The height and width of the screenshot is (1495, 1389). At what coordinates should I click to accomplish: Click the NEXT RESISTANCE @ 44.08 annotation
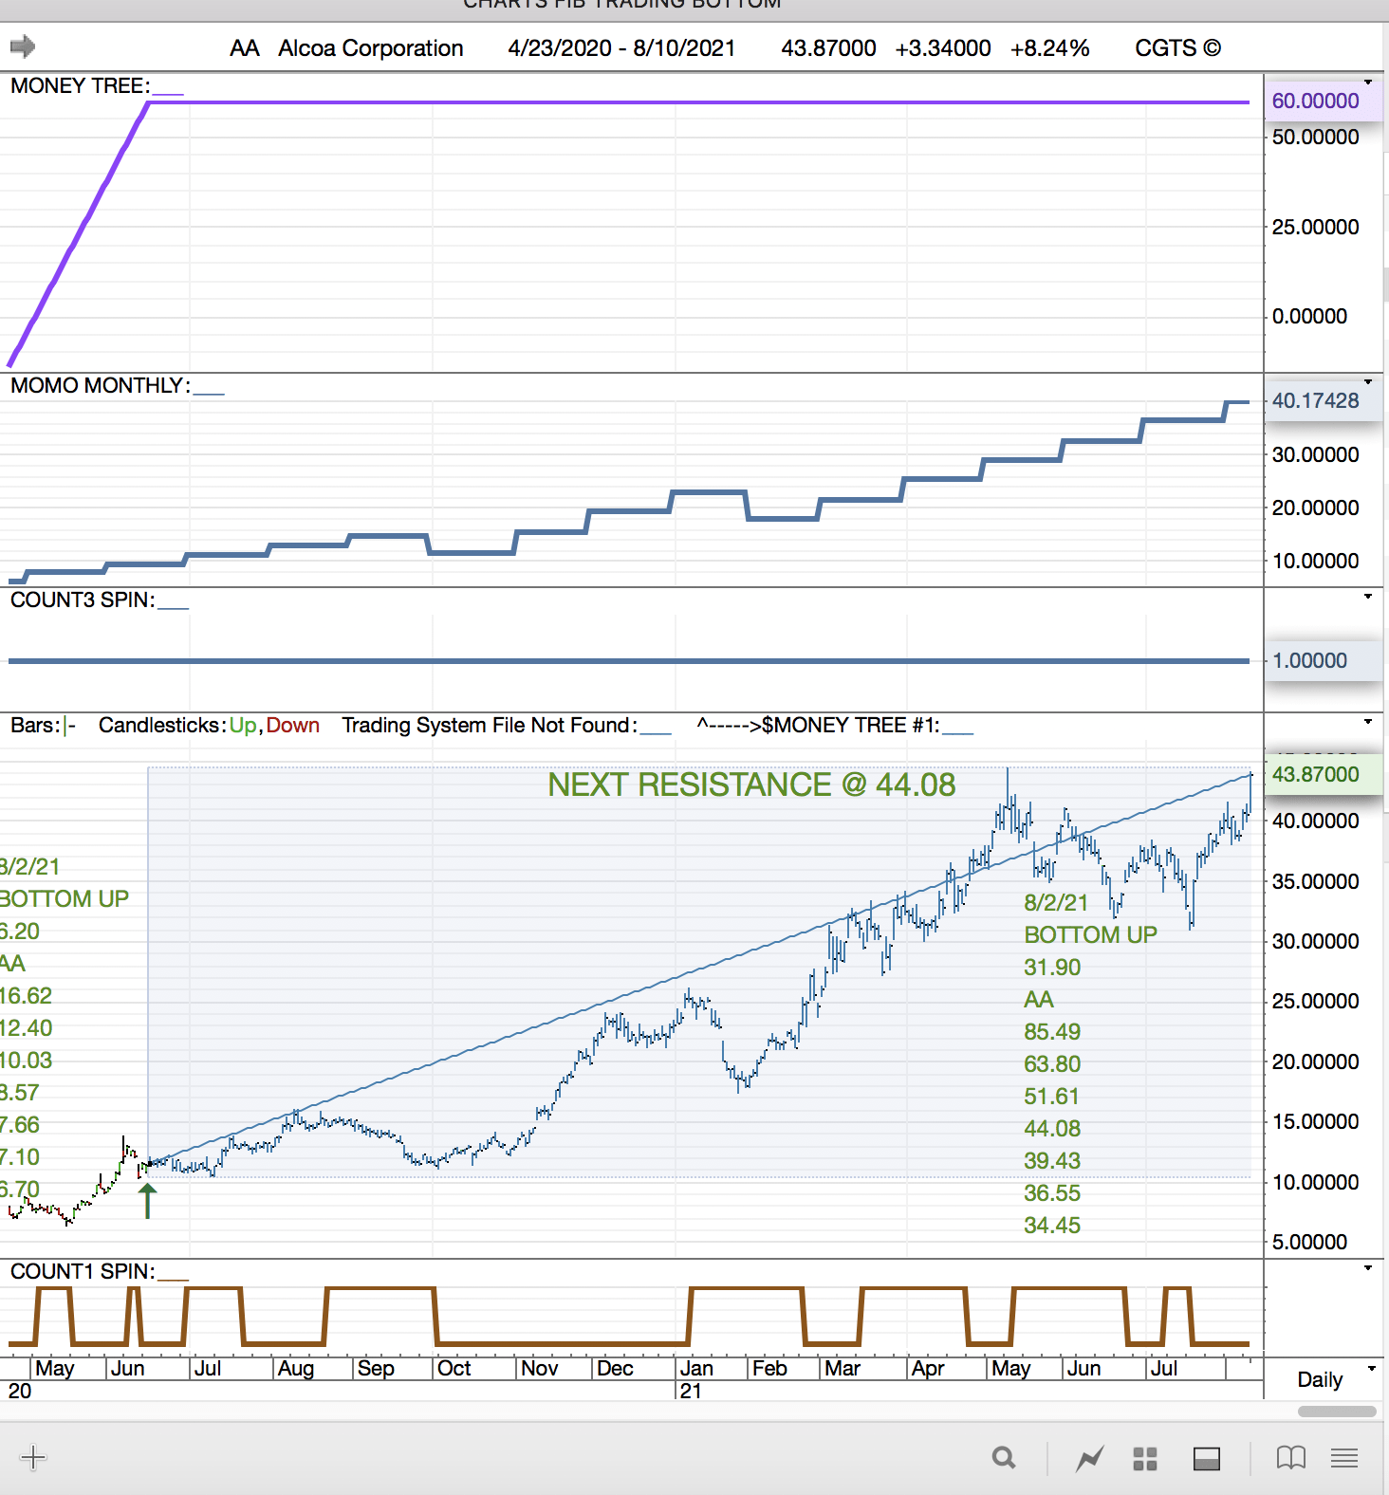point(751,785)
